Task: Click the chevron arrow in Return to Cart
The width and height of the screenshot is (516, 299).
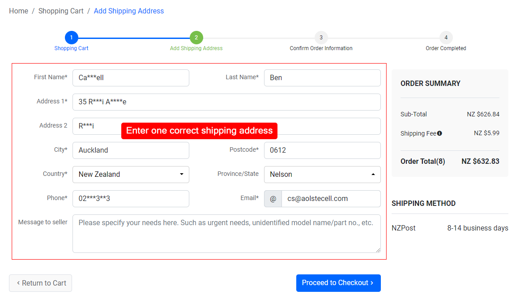Action: click(18, 283)
